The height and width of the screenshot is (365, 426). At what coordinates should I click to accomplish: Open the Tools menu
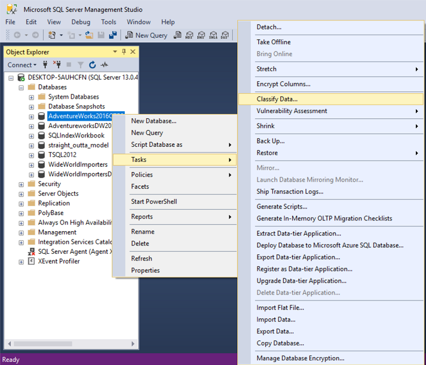[108, 22]
